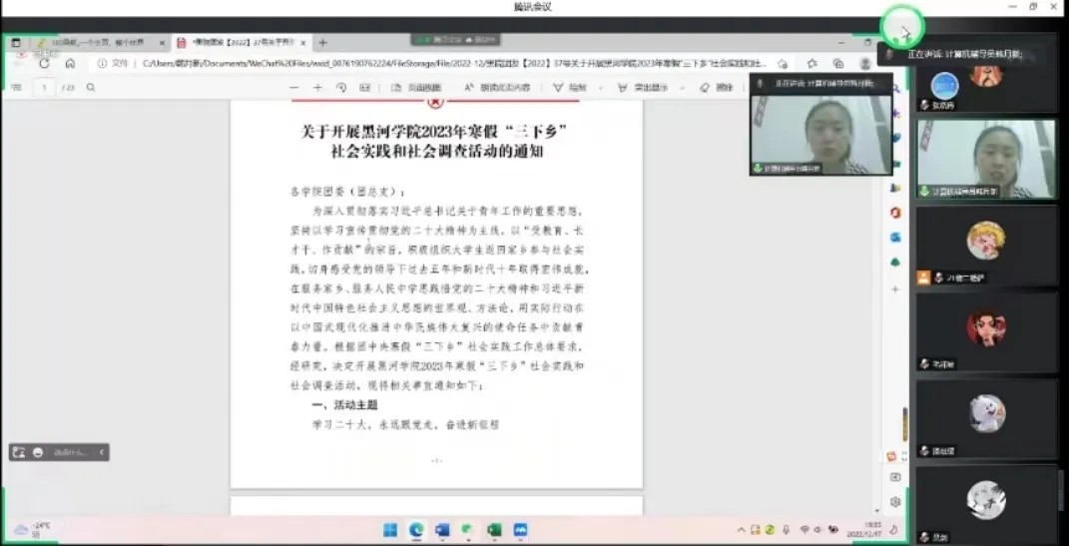The image size is (1069, 546).
Task: Open the PDF search magnifier icon
Action: click(x=91, y=88)
